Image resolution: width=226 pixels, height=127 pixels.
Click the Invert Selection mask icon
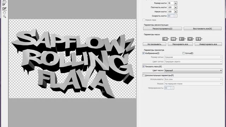[x=198, y=39]
